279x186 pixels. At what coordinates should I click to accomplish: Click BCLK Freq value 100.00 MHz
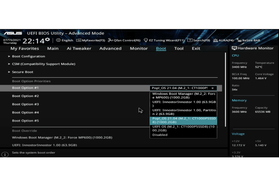tap(241, 78)
